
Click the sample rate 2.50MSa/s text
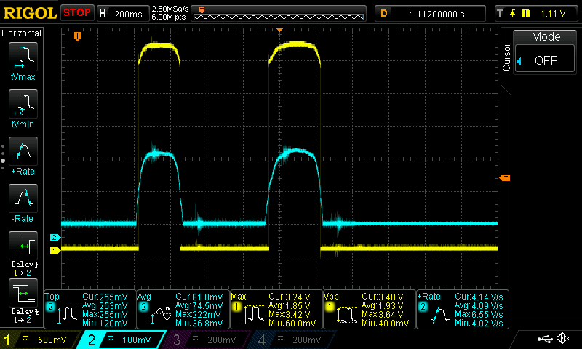[170, 9]
